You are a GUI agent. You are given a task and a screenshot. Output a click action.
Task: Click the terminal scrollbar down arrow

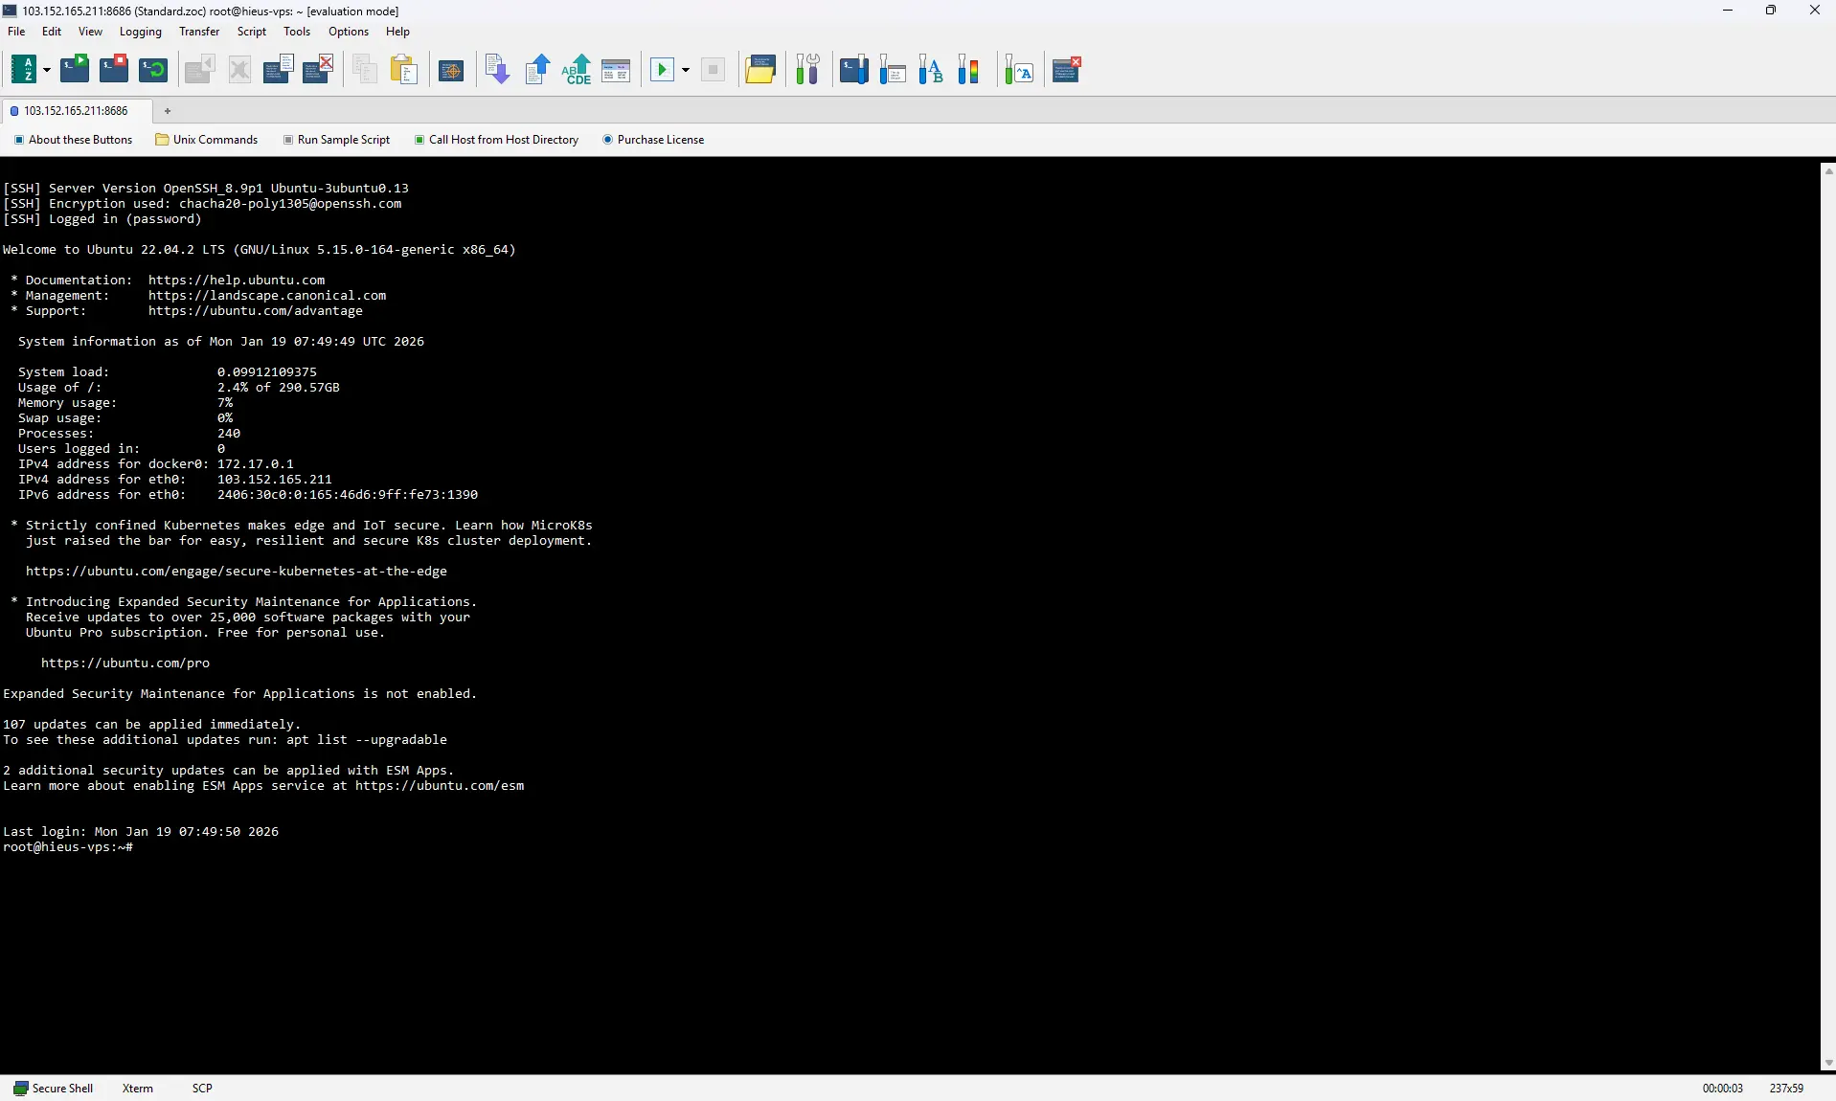pos(1828,1063)
